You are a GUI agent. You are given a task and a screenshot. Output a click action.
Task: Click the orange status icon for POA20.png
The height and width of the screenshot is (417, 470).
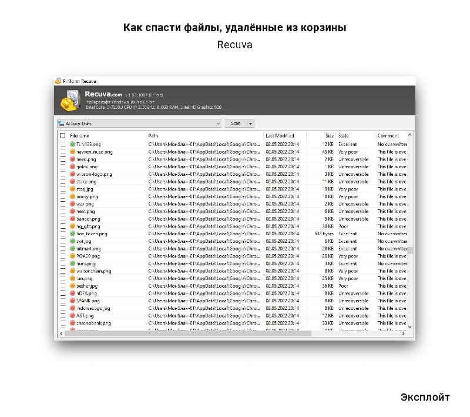click(x=73, y=256)
